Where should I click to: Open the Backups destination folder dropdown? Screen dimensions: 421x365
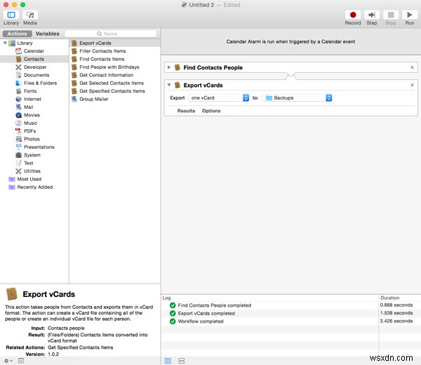pyautogui.click(x=298, y=98)
